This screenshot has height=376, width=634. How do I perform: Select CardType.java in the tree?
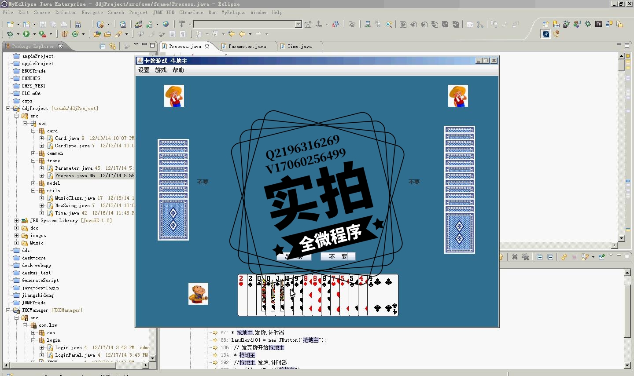(72, 146)
